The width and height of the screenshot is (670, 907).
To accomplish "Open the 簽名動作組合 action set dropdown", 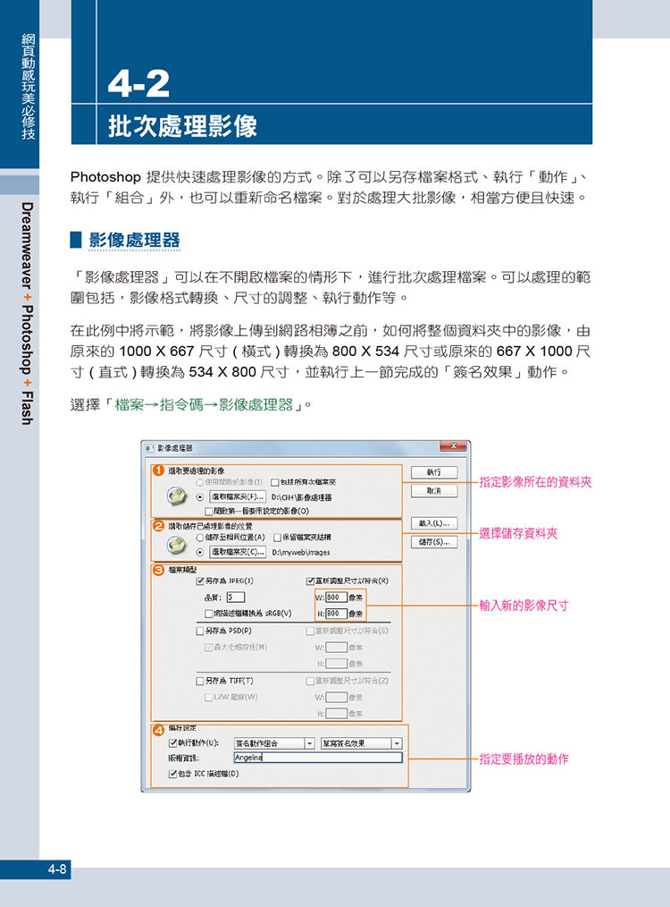I will click(309, 742).
